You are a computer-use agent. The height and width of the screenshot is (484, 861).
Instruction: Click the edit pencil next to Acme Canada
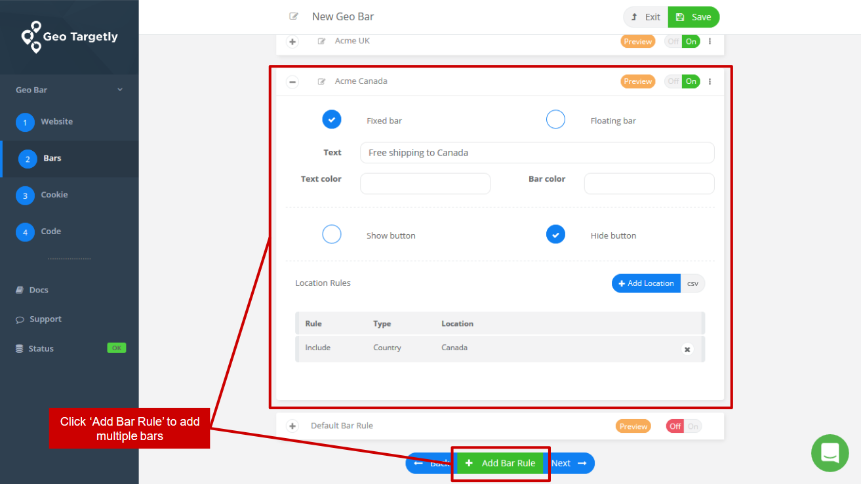point(321,81)
